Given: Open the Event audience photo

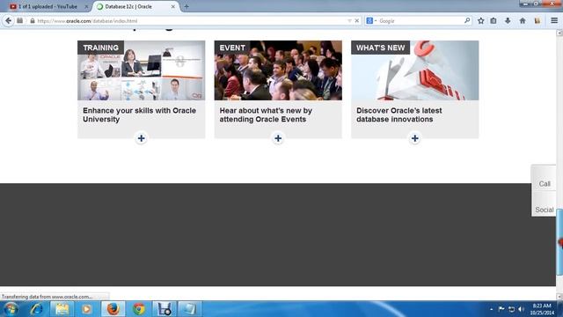Looking at the screenshot, I should (x=278, y=70).
